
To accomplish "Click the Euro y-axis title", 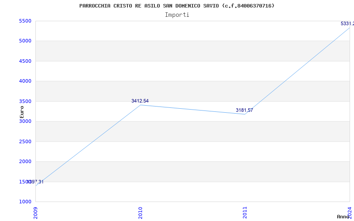I will tap(22, 112).
